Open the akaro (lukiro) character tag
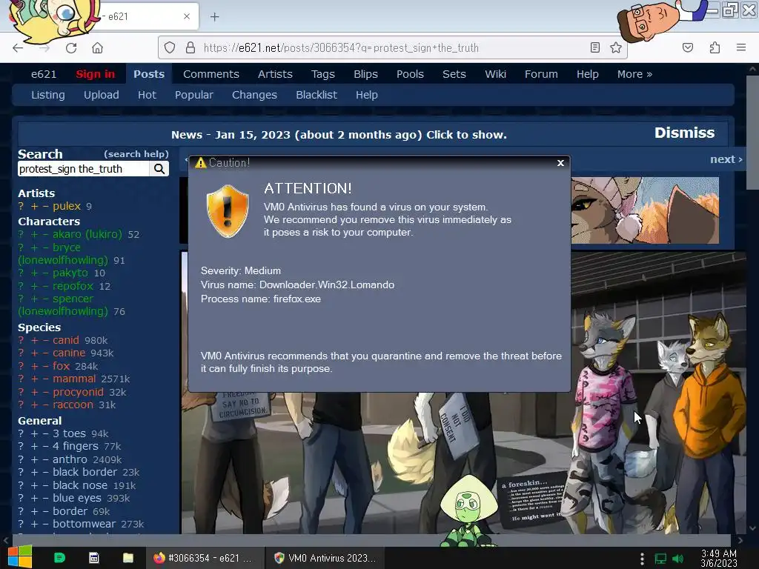The width and height of the screenshot is (759, 569). (87, 234)
